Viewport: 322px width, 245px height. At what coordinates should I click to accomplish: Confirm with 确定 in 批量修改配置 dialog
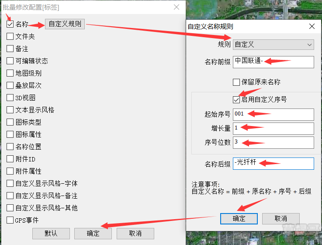click(93, 234)
